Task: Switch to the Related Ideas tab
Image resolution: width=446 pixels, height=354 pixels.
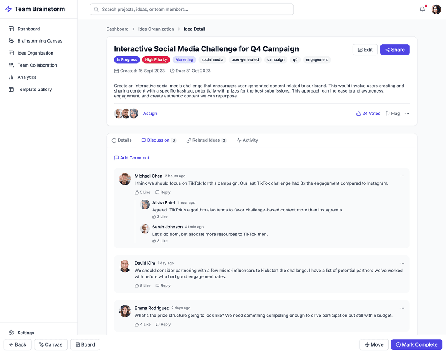Action: coord(206,140)
